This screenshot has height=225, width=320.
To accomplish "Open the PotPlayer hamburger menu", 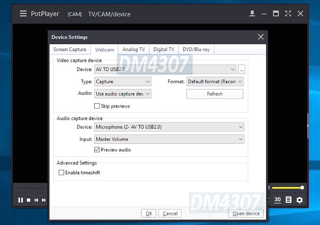I will coord(23,13).
